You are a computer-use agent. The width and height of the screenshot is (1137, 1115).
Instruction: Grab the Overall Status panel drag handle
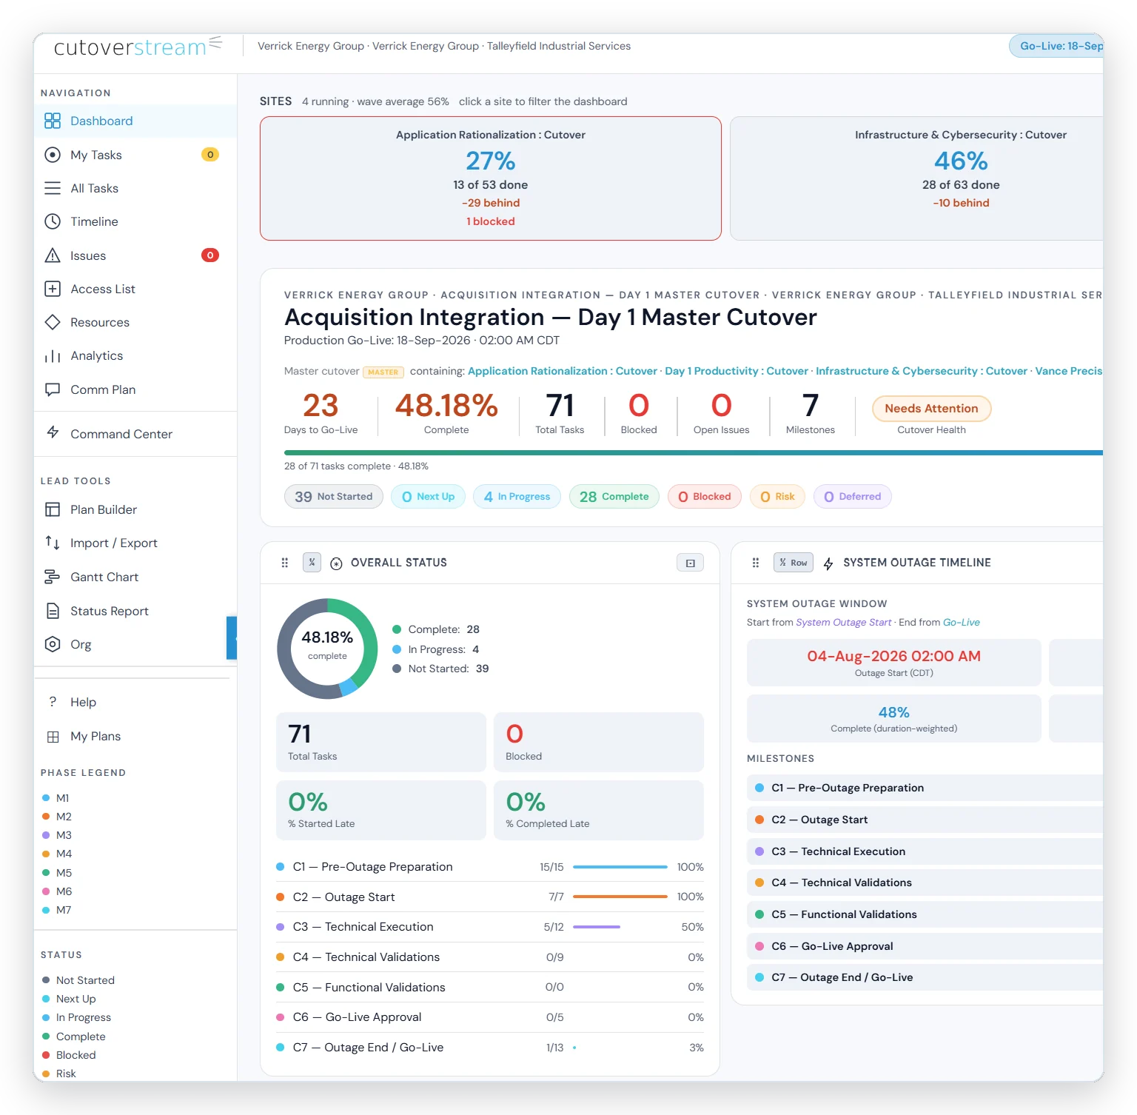click(x=285, y=563)
